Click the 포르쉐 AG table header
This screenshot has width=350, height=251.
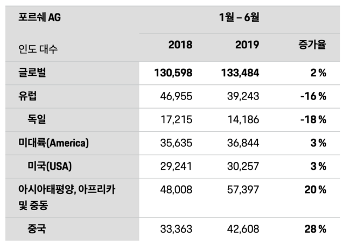pos(40,18)
